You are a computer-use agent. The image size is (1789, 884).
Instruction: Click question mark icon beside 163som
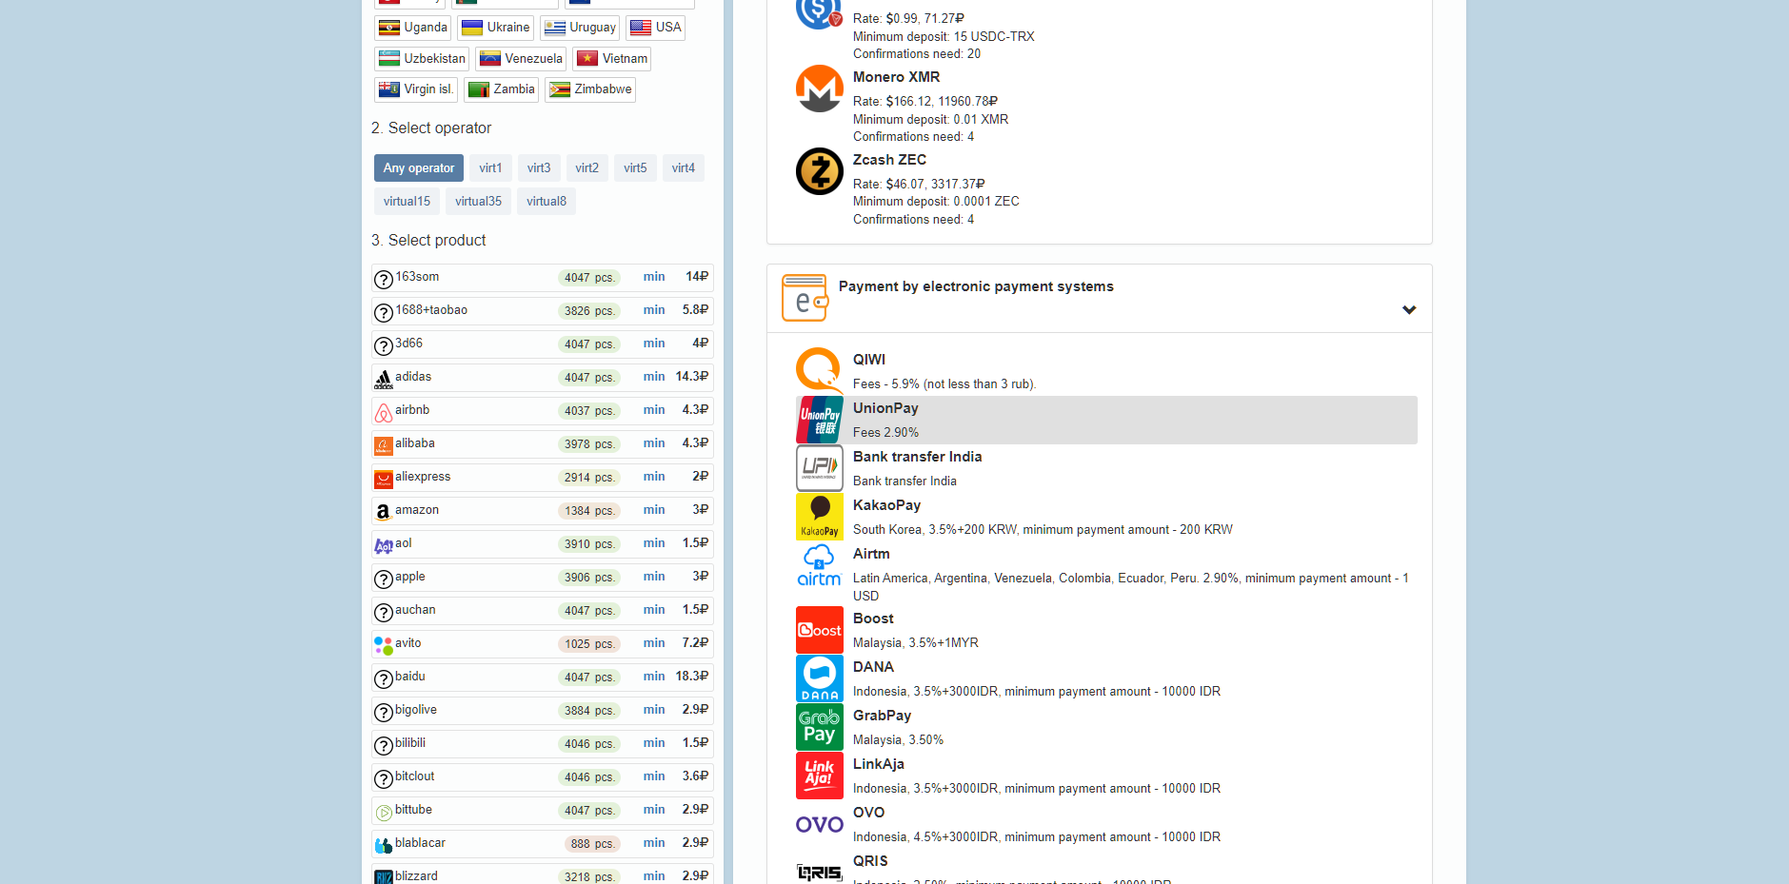pos(384,279)
